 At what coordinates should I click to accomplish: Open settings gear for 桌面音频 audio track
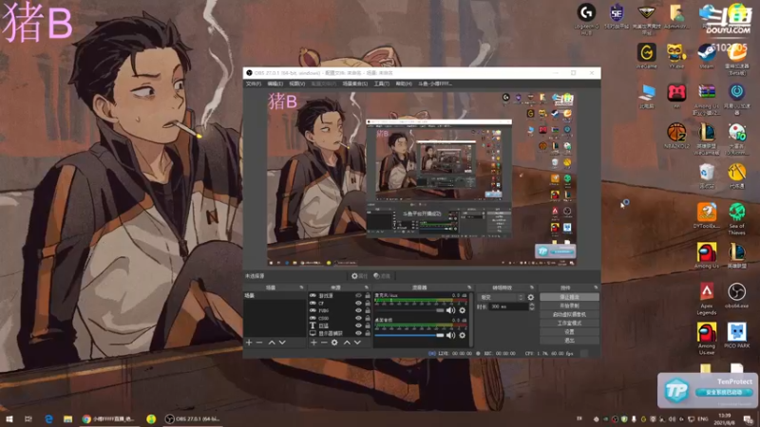coord(462,335)
